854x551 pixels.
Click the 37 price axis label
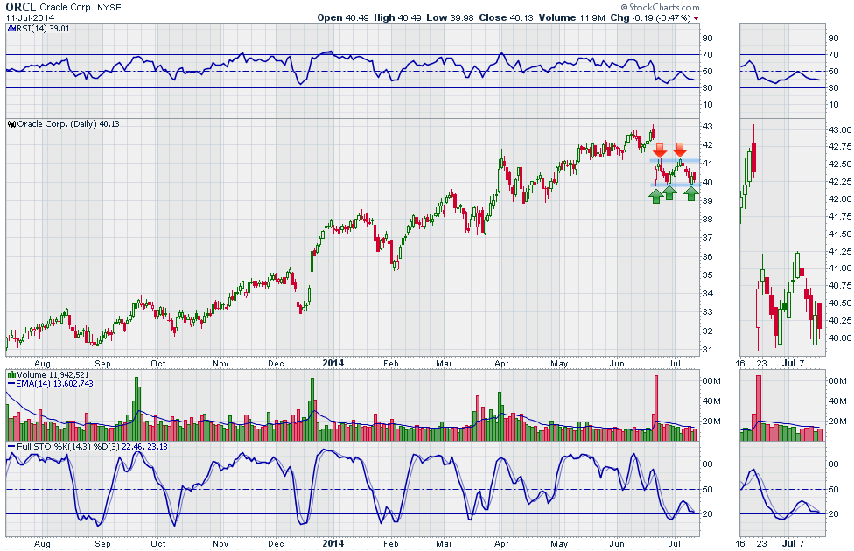[708, 238]
